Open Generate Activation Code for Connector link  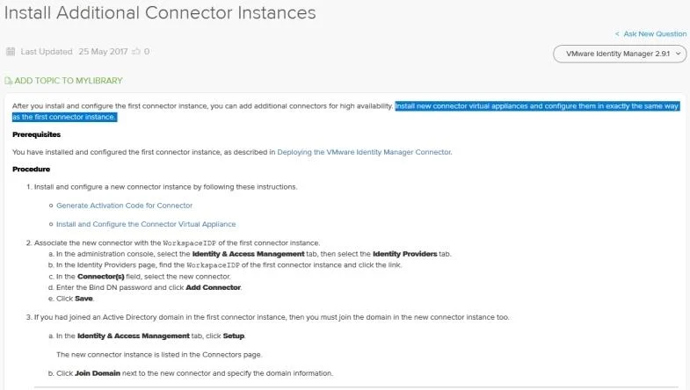124,206
